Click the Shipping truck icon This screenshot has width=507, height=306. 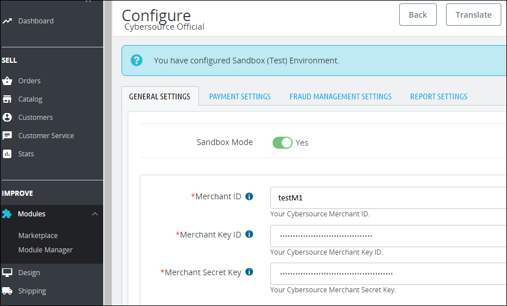point(7,291)
